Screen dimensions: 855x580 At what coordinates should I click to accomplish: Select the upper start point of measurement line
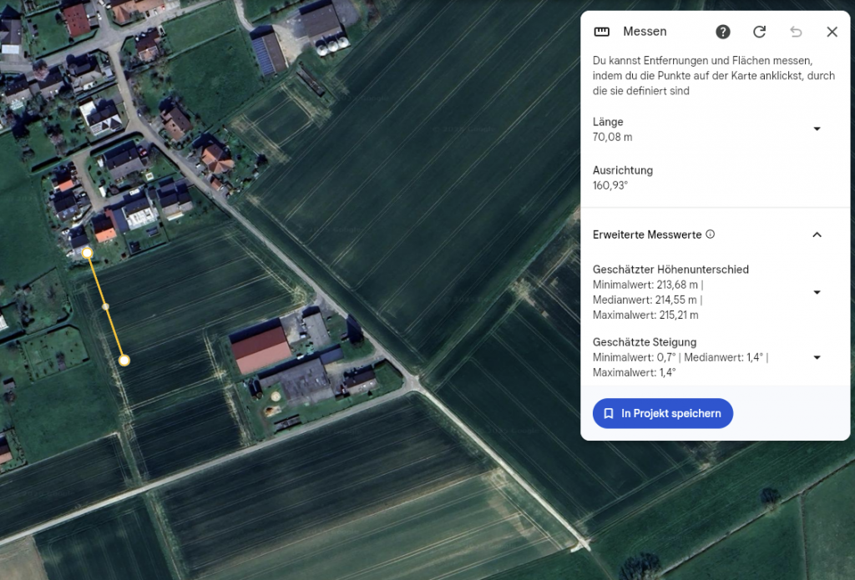pos(87,252)
